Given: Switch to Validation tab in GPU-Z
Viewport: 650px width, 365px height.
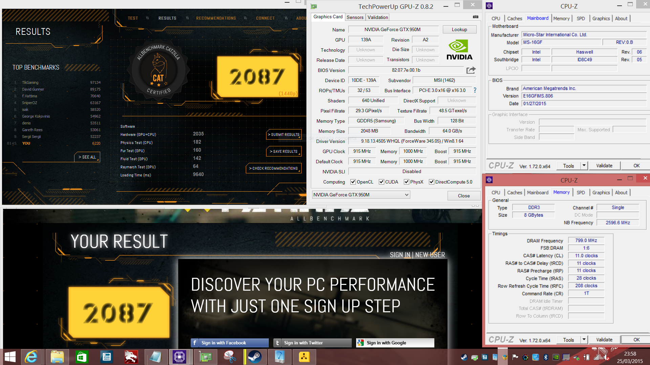Looking at the screenshot, I should click(378, 17).
